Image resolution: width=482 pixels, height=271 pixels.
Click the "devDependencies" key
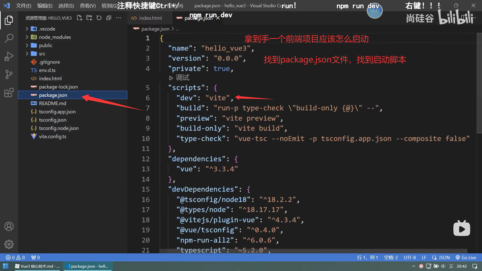click(x=203, y=189)
